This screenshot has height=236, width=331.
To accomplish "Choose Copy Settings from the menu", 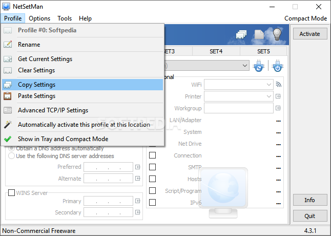I will click(x=82, y=85).
